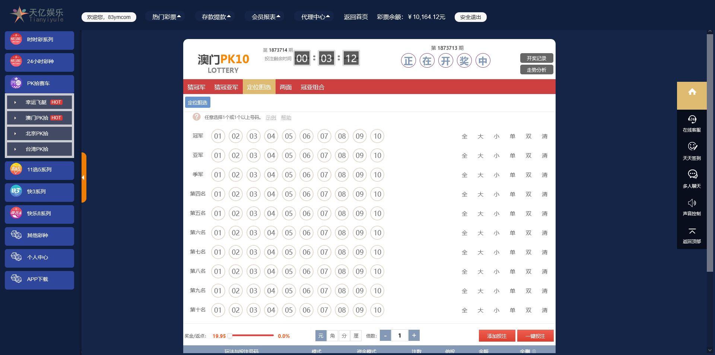Click the 24小时彩种 sidebar icon
Image resolution: width=715 pixels, height=355 pixels.
[16, 61]
